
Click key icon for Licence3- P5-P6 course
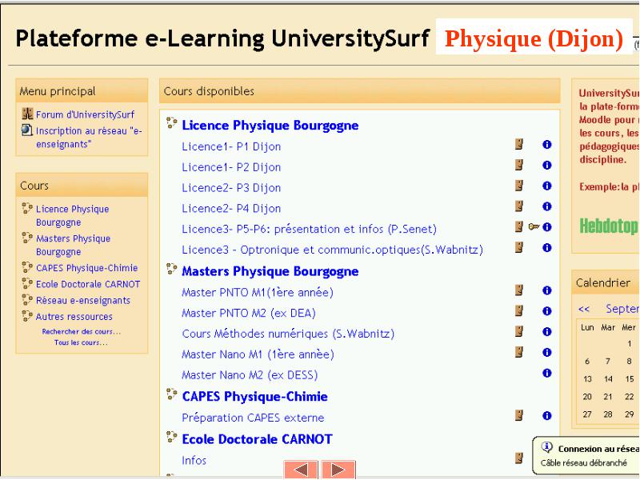pyautogui.click(x=534, y=226)
